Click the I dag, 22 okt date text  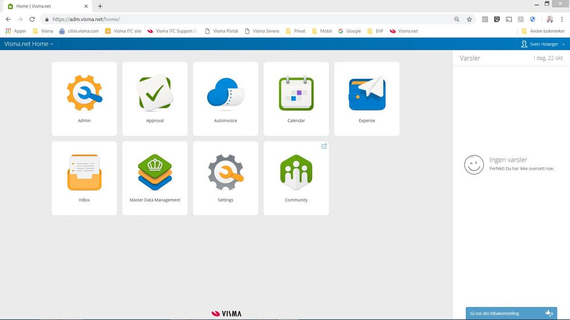(x=548, y=58)
